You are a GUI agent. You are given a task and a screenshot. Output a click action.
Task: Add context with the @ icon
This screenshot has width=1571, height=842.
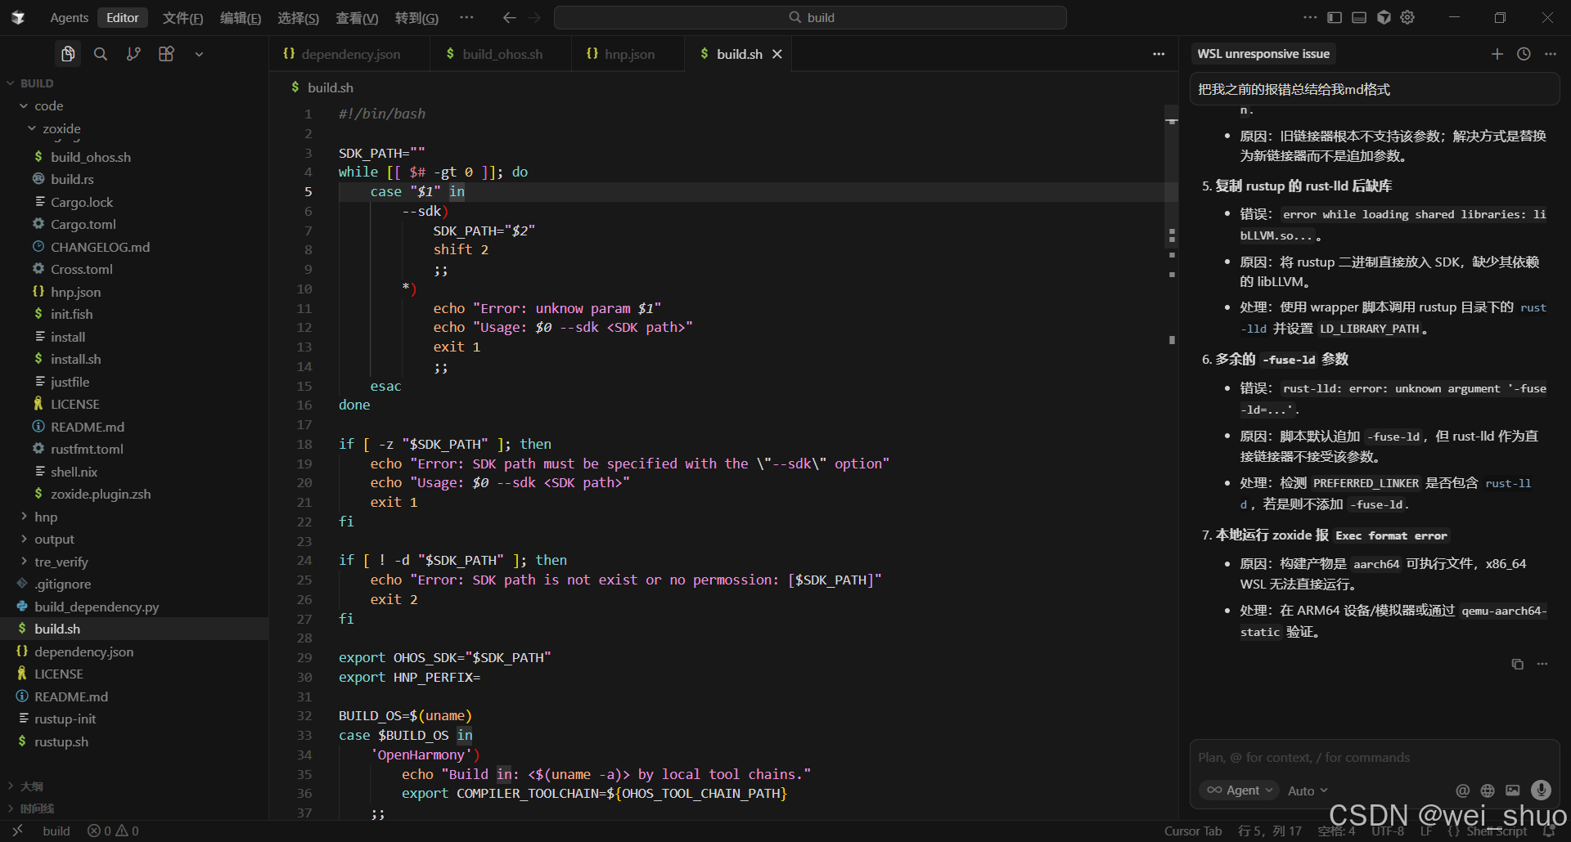tap(1462, 790)
